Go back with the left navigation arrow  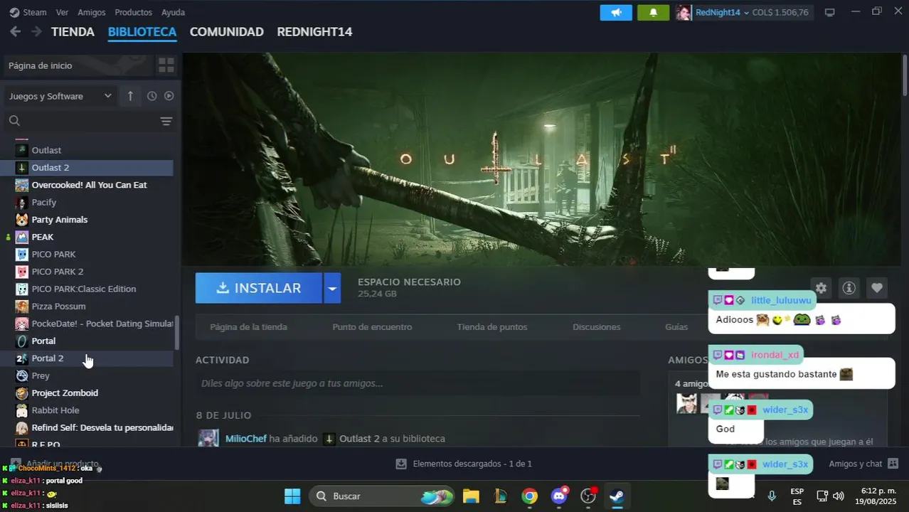tap(15, 31)
